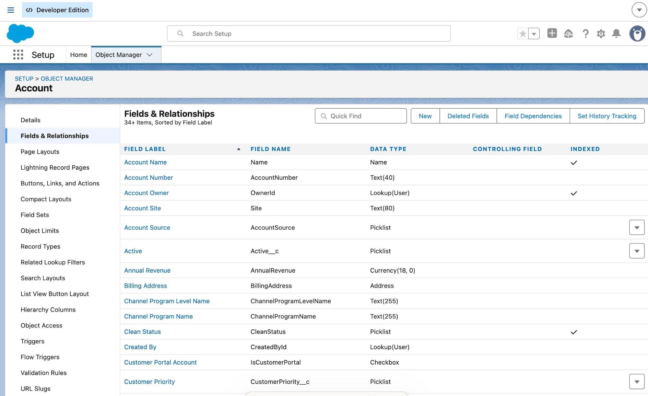Image resolution: width=648 pixels, height=396 pixels.
Task: Open the Account Site field
Action: tap(142, 209)
